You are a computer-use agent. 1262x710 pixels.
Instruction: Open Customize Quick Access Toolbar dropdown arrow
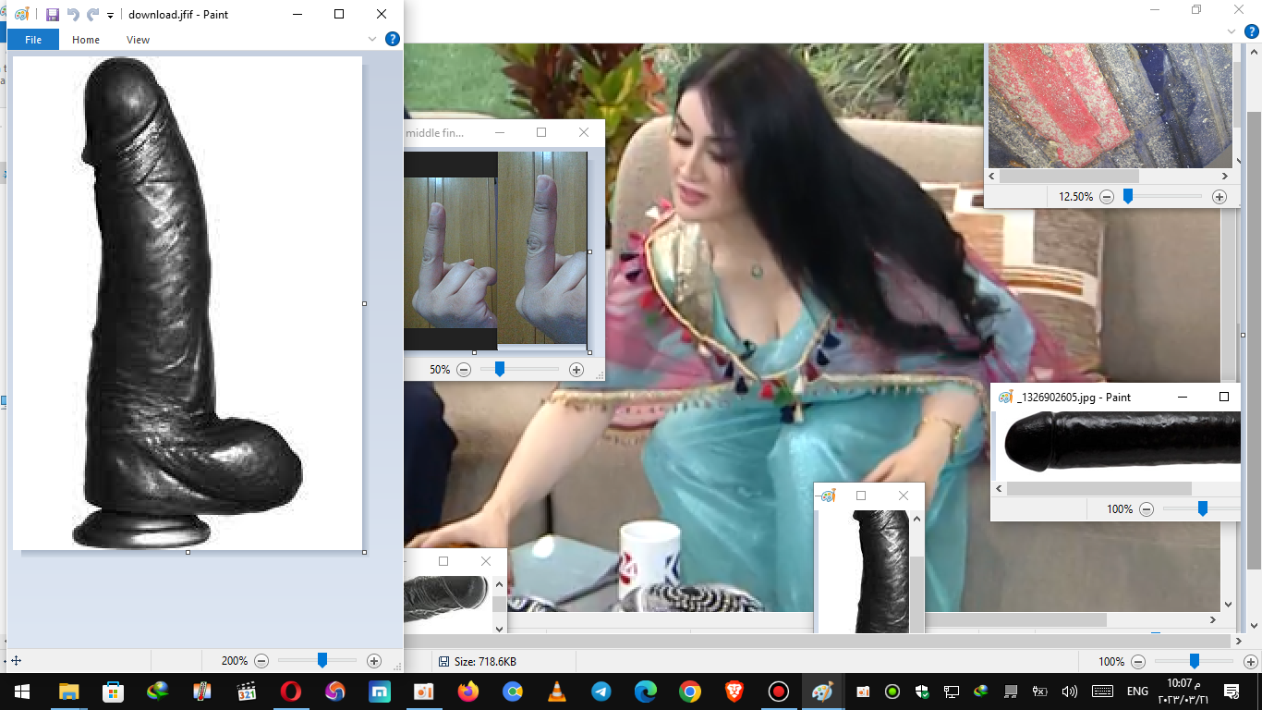(x=110, y=16)
